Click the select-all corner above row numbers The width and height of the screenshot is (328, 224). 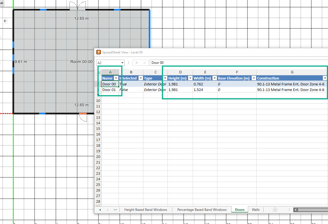[99, 72]
